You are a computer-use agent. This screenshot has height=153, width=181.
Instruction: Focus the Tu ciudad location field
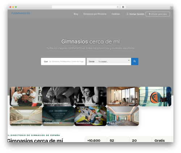pos(109,61)
